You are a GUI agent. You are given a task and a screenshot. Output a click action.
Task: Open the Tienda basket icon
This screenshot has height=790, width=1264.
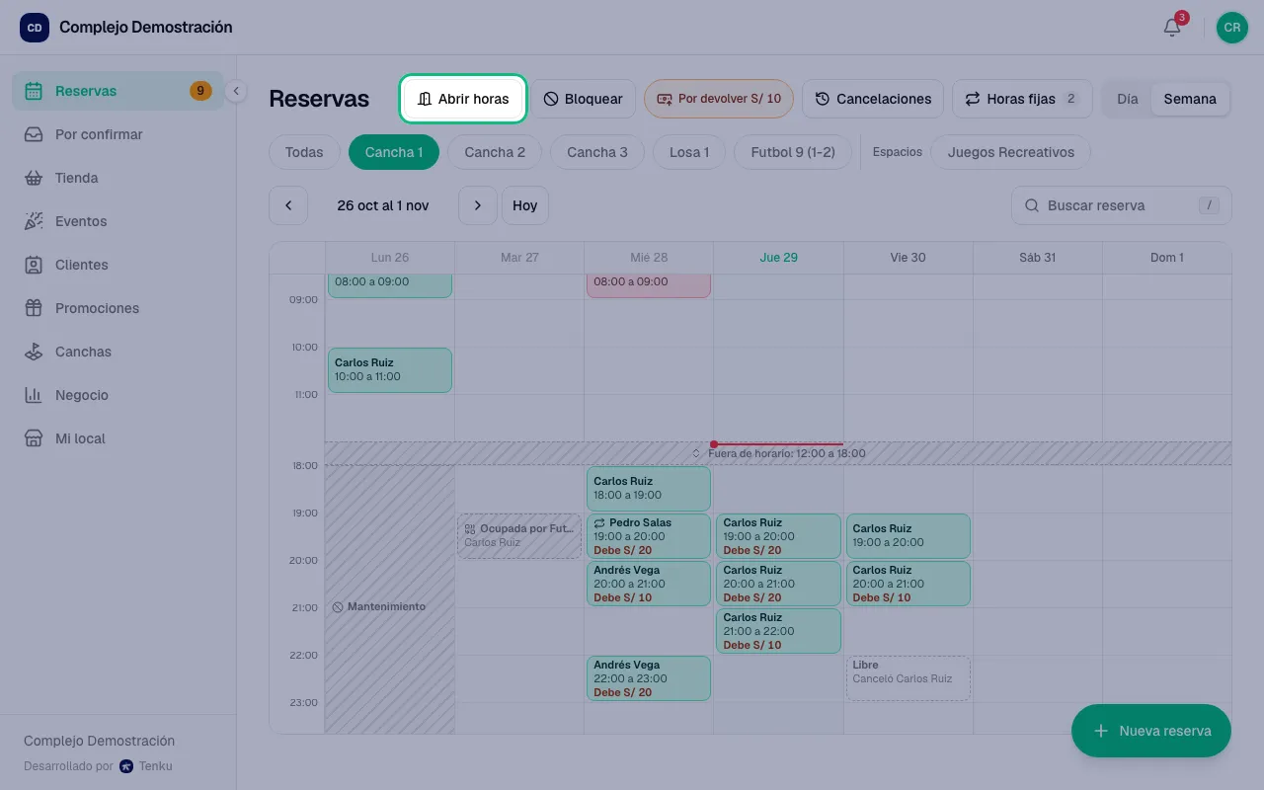point(34,178)
